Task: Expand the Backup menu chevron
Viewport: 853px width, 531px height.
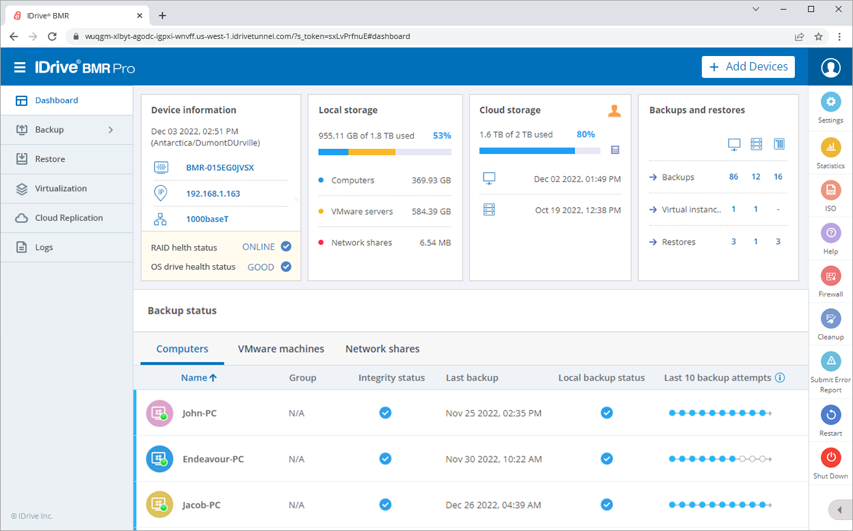Action: (x=111, y=130)
